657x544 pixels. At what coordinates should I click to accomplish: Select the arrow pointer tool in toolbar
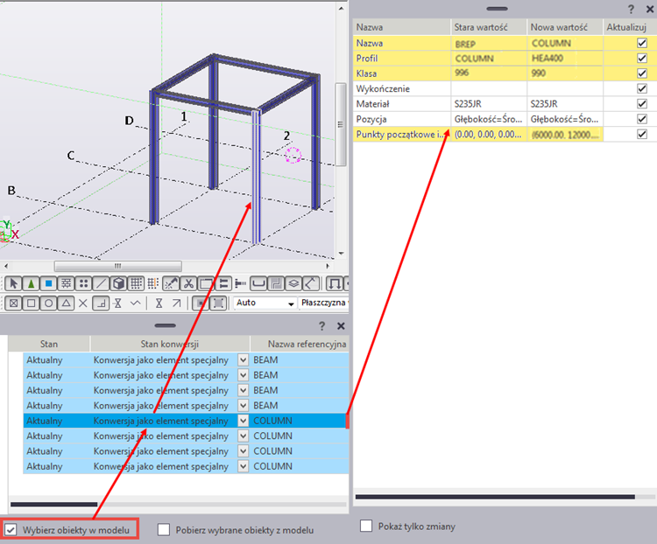point(13,283)
